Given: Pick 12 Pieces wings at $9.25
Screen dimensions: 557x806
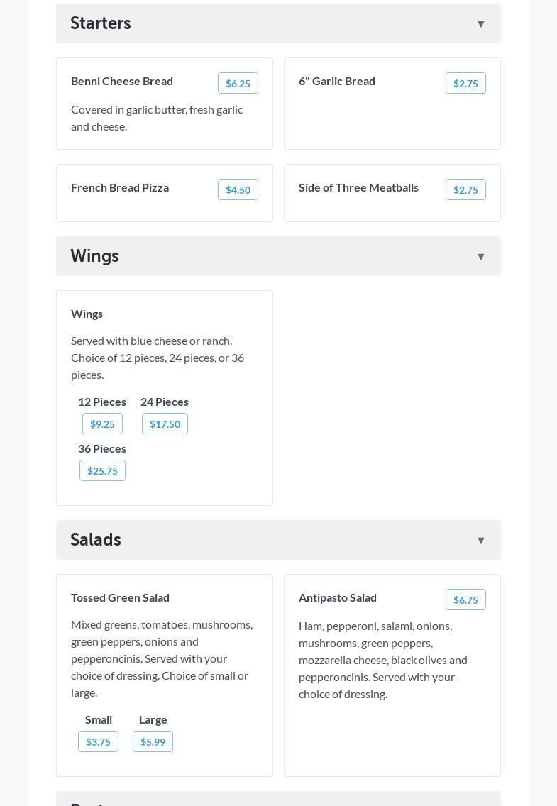Looking at the screenshot, I should [x=102, y=424].
